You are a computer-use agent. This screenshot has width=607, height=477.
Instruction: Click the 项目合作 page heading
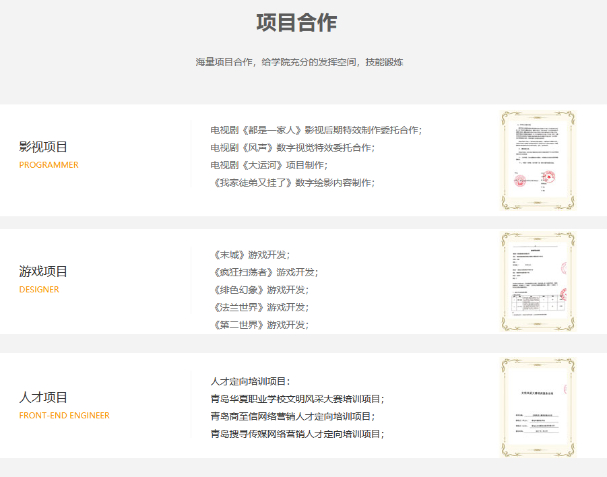point(296,23)
